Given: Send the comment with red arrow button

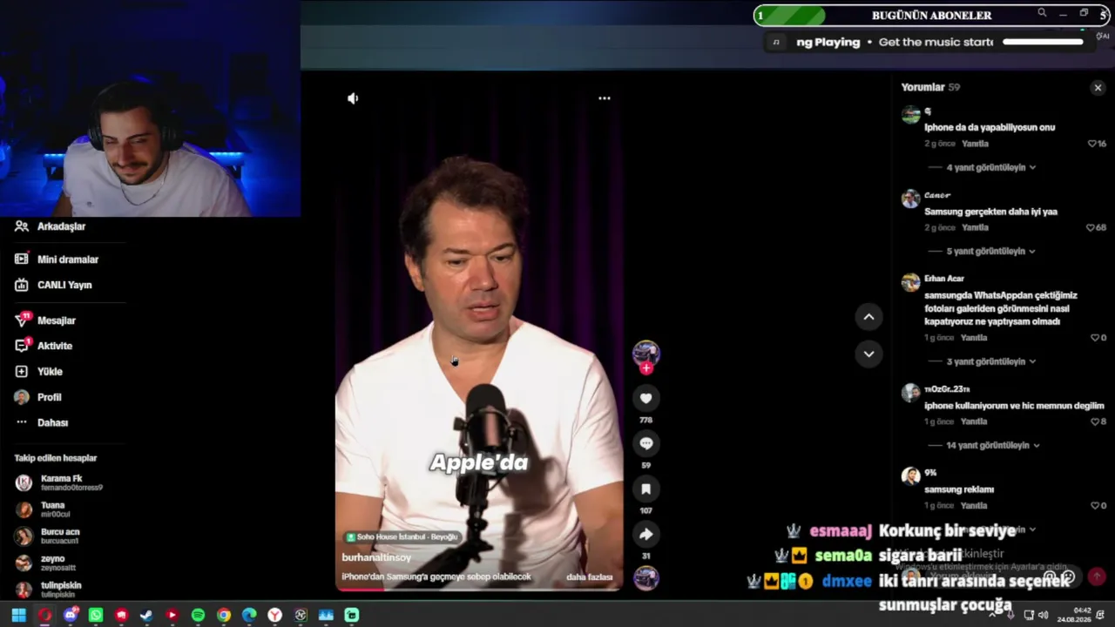Looking at the screenshot, I should tap(1097, 576).
